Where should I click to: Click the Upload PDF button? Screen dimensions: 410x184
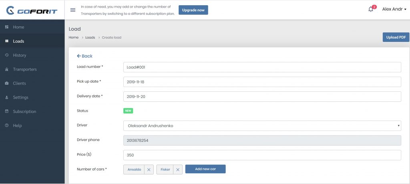[x=396, y=37]
